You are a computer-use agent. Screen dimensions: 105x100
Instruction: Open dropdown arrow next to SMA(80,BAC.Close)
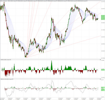point(87,1)
